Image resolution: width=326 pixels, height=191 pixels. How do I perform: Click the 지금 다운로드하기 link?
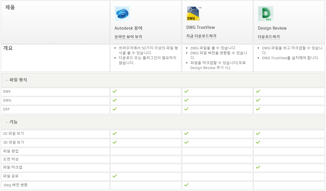point(201,36)
